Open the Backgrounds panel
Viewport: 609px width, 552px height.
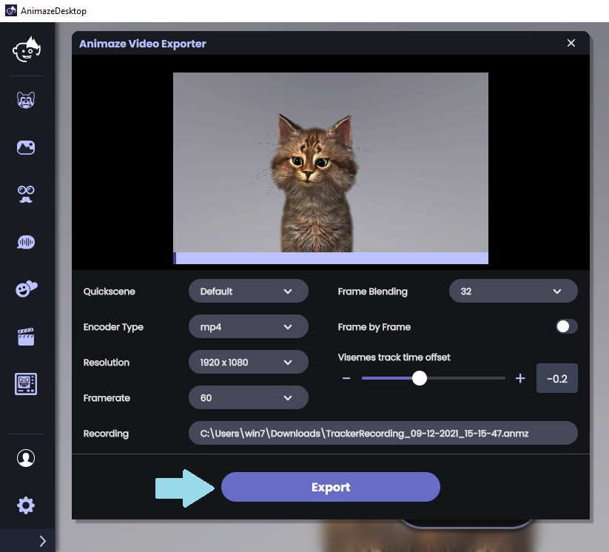(x=26, y=147)
